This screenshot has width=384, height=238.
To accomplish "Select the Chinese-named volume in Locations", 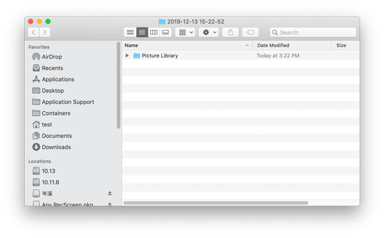I will click(x=42, y=193).
